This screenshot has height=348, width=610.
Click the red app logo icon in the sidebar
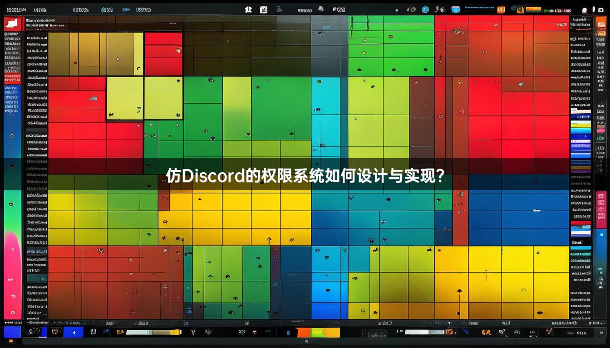click(x=13, y=24)
